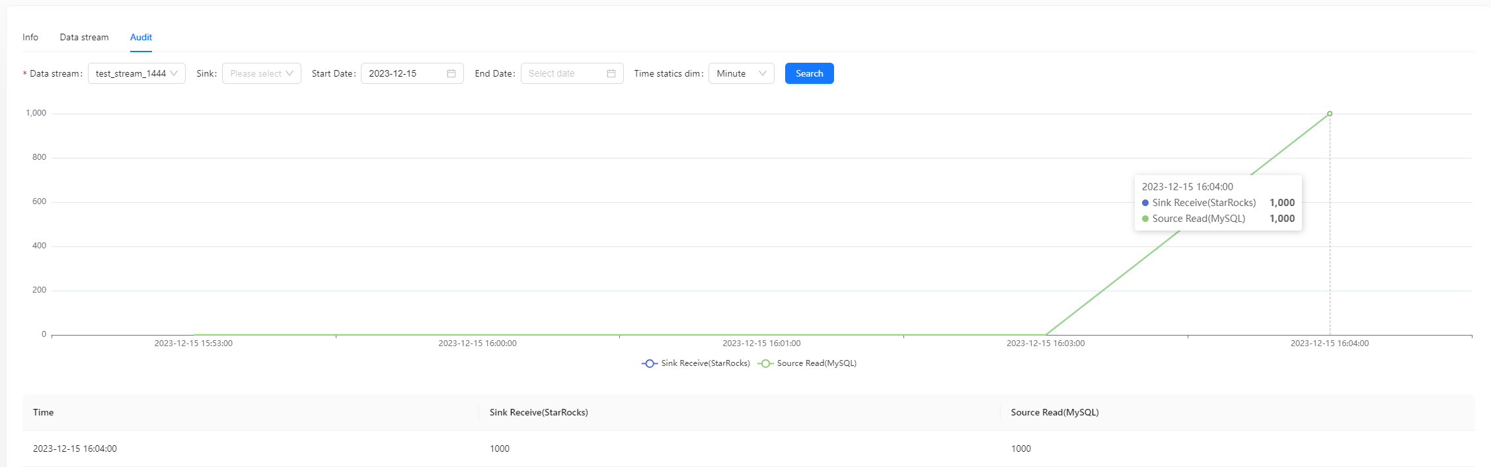Screen dimensions: 1491x467
Task: Click the green data point at chart peak
Action: (1330, 114)
